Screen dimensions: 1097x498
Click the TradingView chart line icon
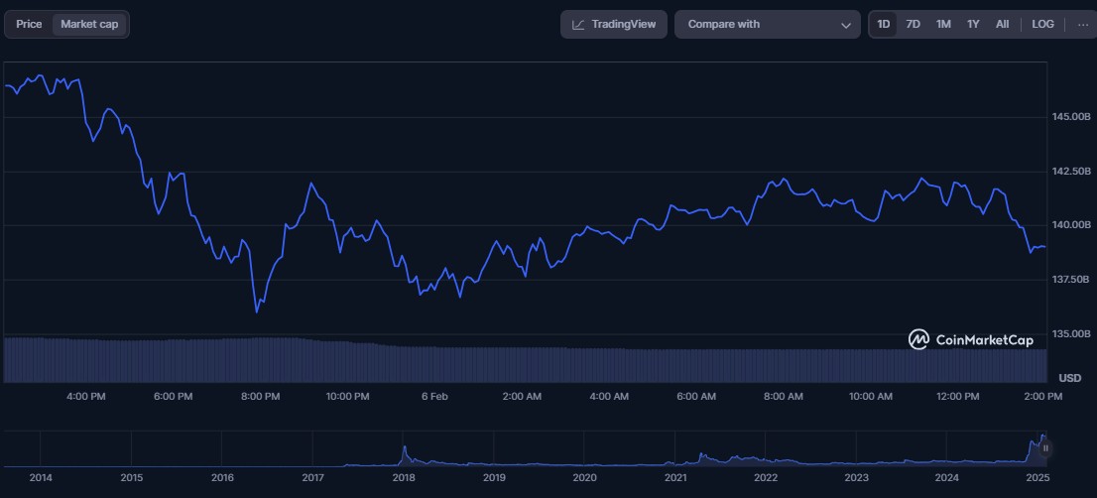578,25
